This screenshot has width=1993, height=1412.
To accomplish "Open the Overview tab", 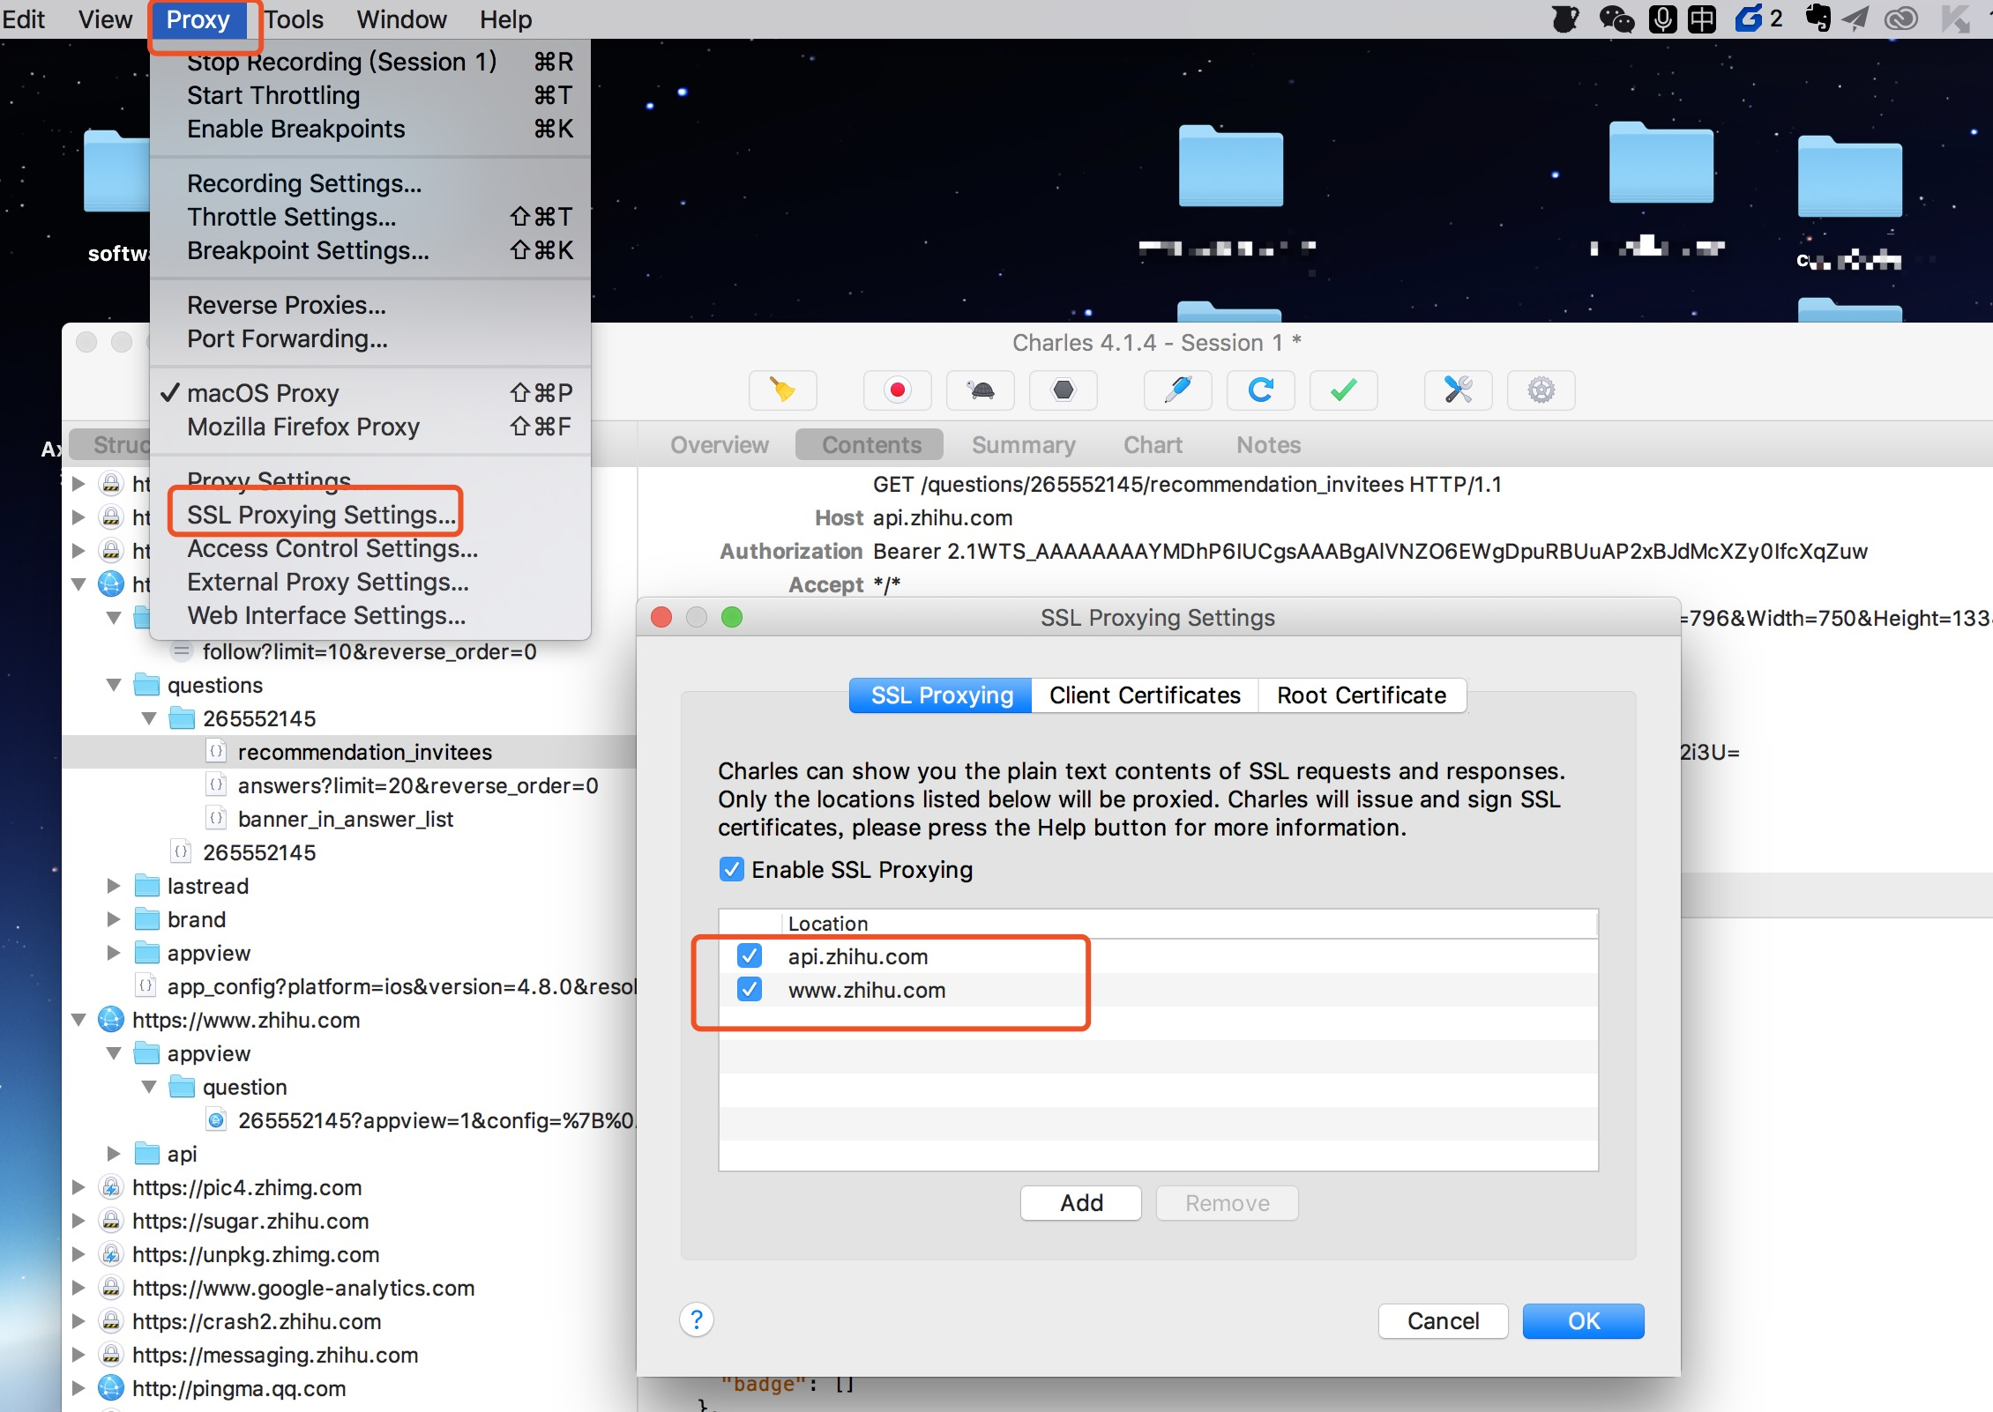I will coord(719,445).
